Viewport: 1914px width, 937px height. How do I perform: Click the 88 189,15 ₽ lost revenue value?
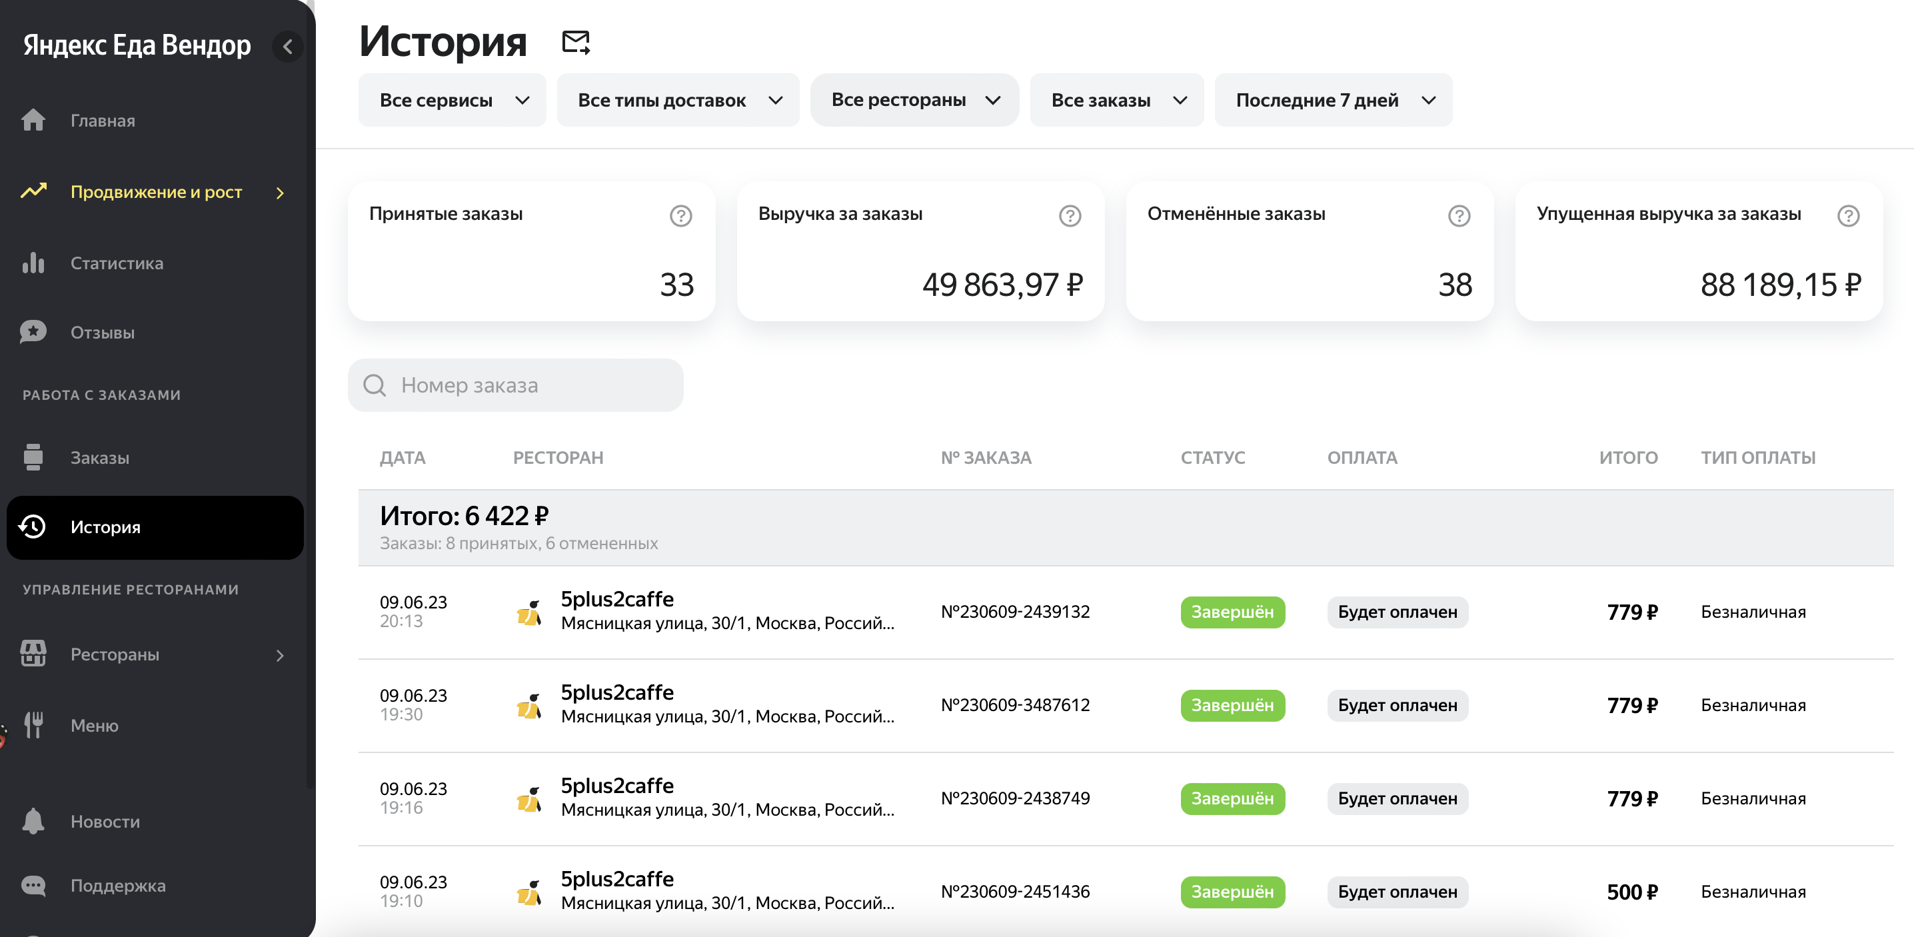(x=1781, y=285)
